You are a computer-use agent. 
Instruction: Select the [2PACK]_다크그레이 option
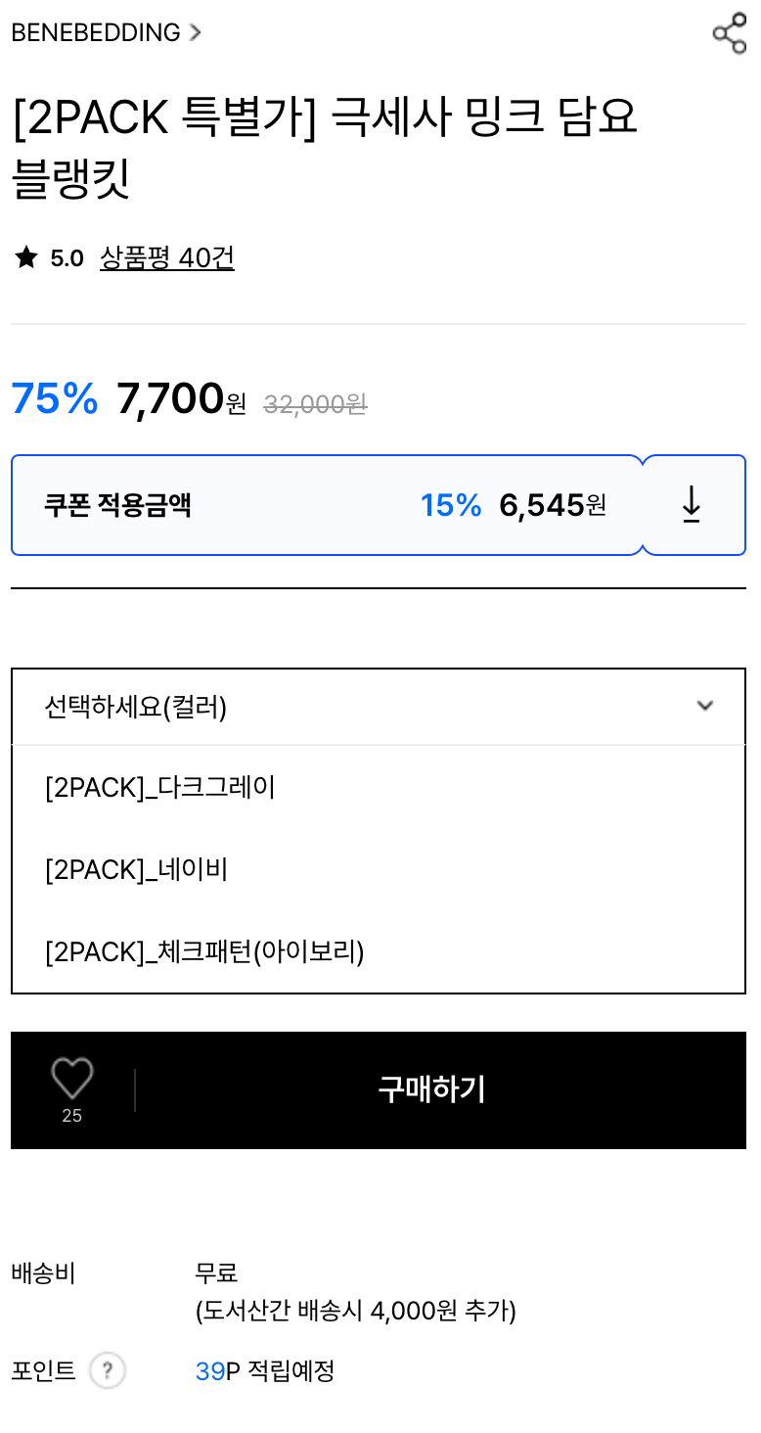coord(160,787)
